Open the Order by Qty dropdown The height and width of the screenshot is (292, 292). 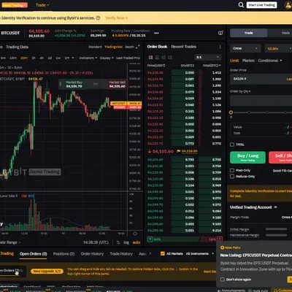(x=240, y=91)
